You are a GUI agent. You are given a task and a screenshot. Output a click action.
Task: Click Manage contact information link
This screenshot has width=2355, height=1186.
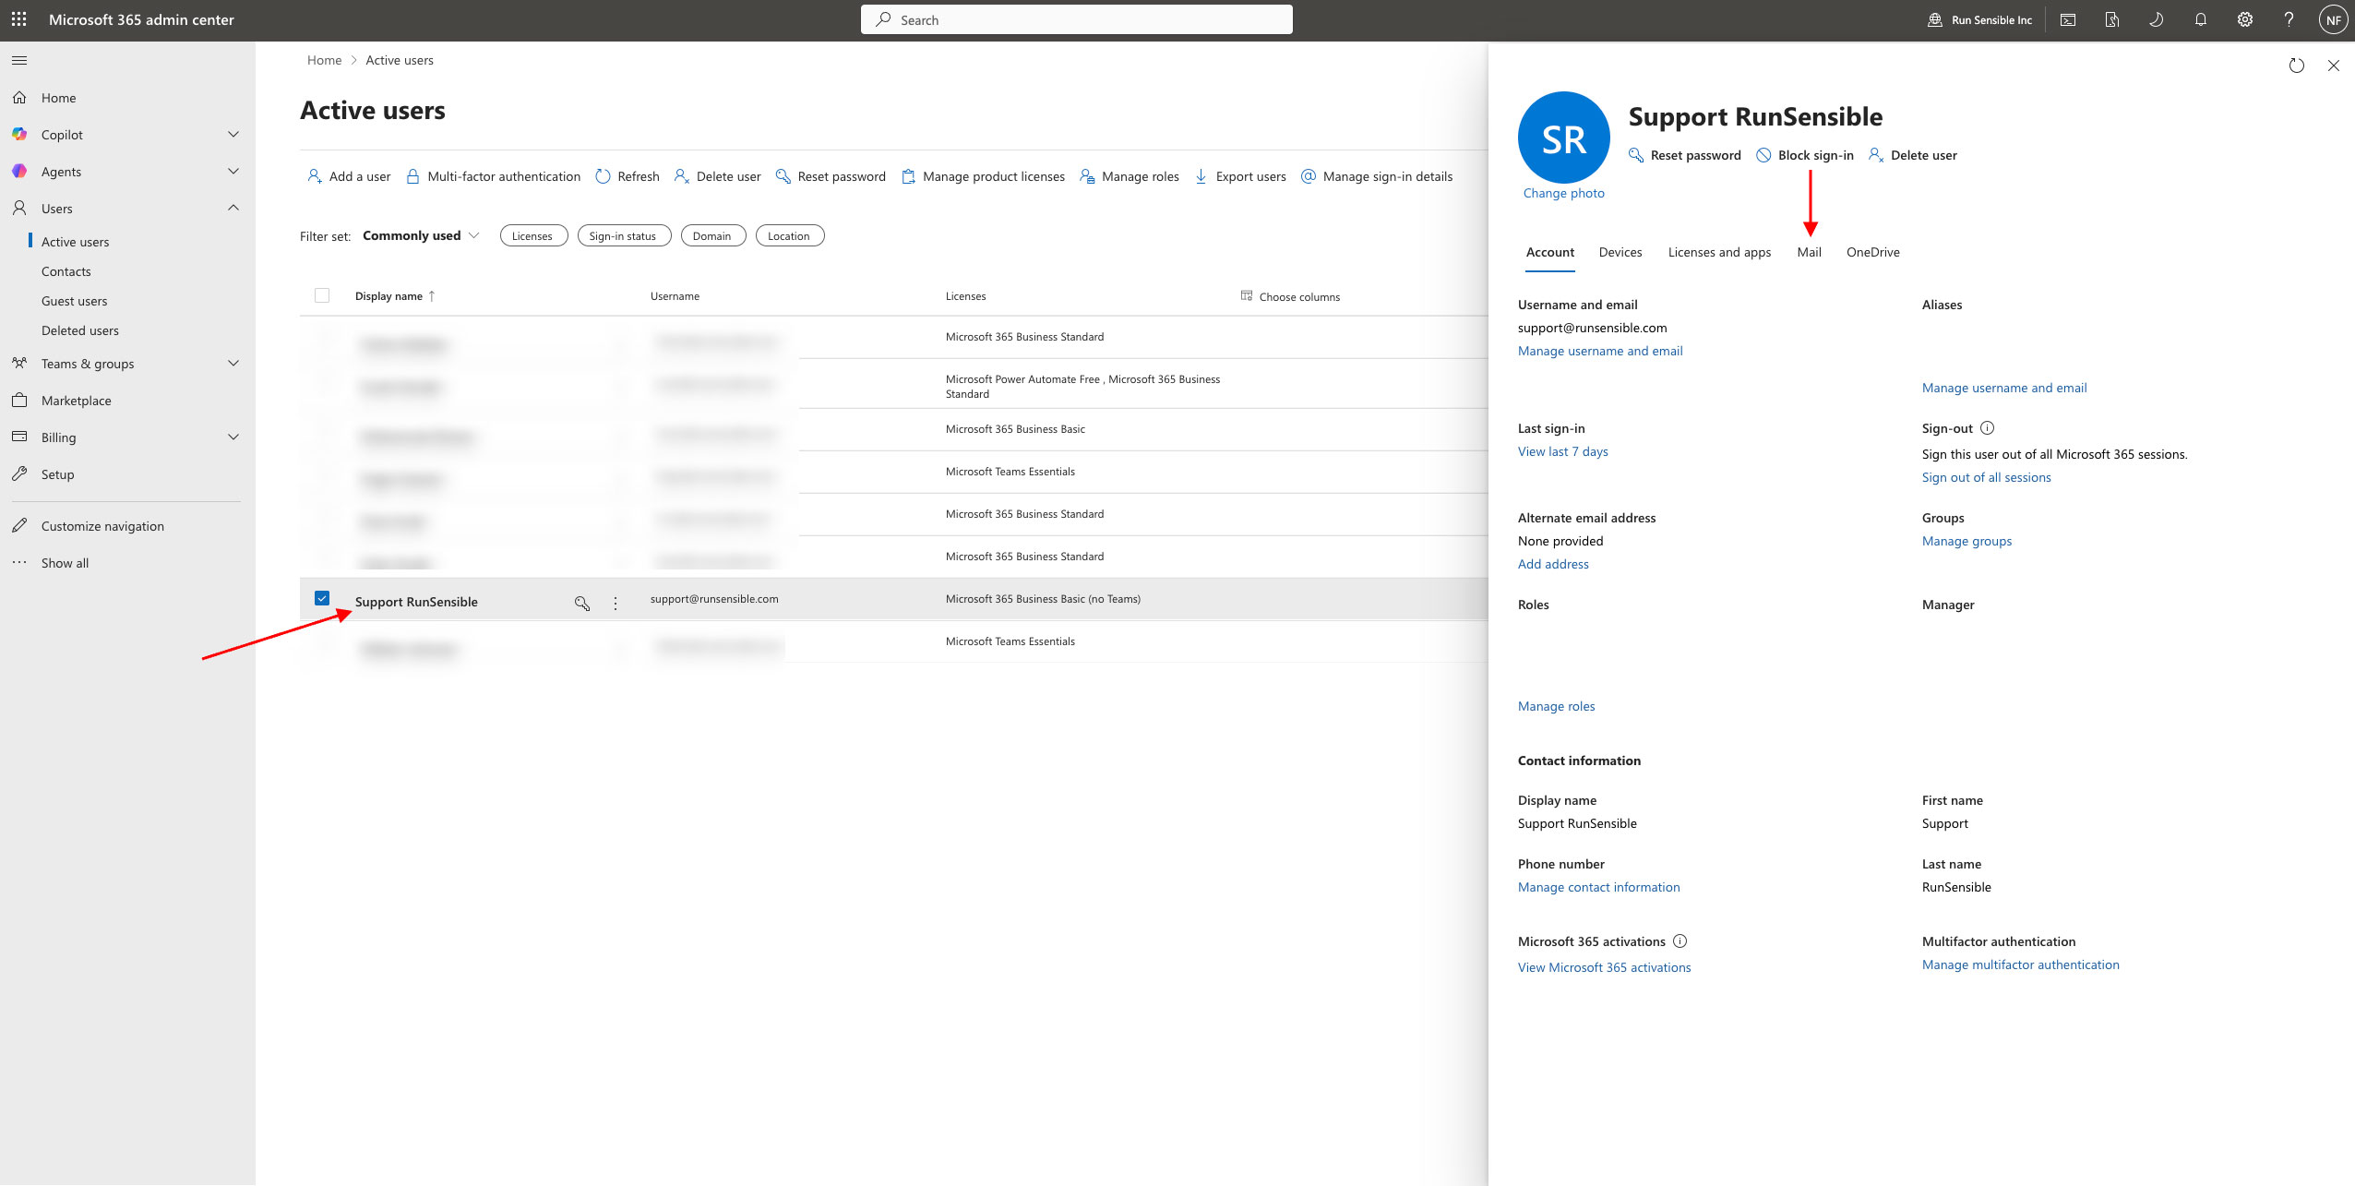[x=1598, y=887]
